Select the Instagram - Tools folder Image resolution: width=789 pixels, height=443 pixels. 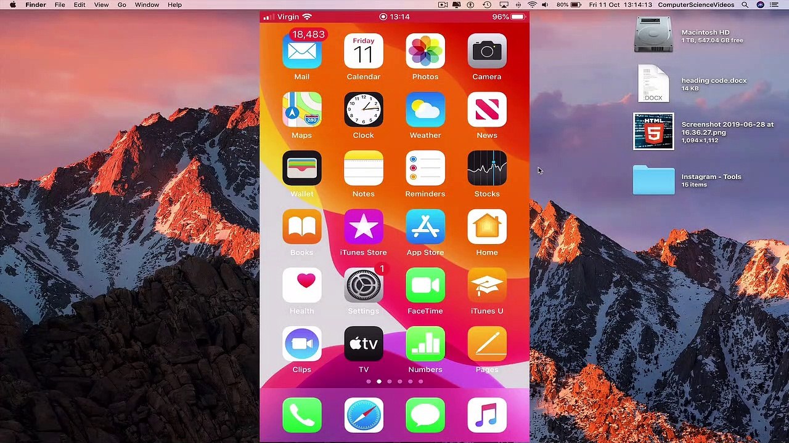[x=653, y=180]
